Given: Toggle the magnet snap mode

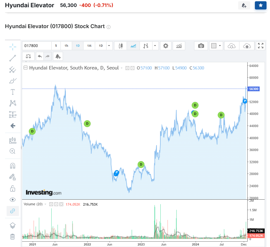Looking at the screenshot, I should click(13, 166).
